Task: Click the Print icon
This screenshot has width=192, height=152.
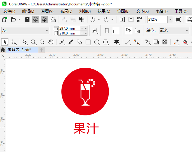Action: 53,19
